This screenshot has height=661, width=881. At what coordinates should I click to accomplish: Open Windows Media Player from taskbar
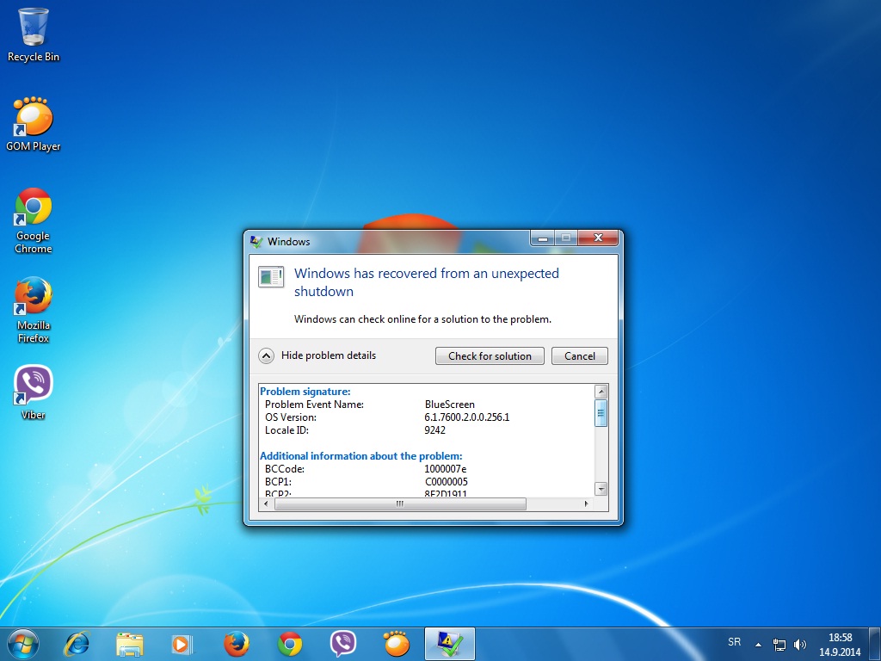coord(182,643)
